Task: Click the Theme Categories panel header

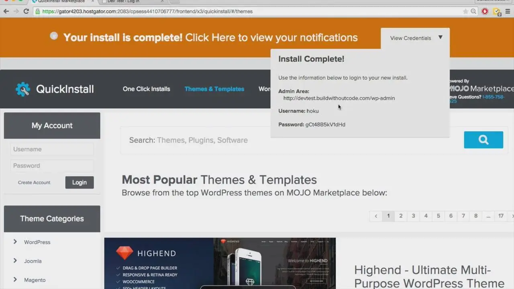Action: click(52, 219)
